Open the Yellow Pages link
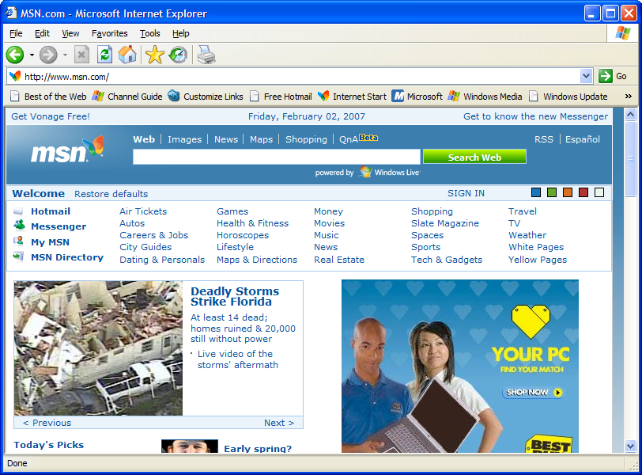Viewport: 642px width, 475px height. click(x=538, y=260)
